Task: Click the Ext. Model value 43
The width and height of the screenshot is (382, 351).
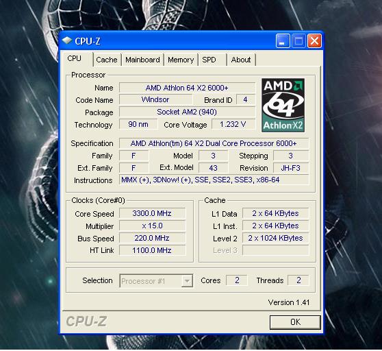Action: point(213,168)
